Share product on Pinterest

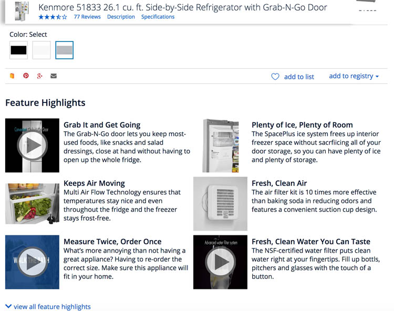click(26, 76)
